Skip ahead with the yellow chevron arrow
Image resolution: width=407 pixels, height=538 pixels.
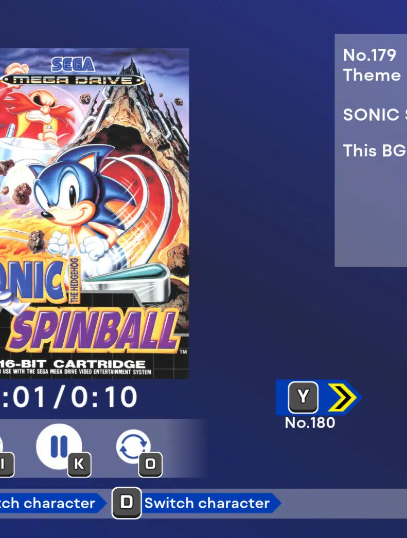(342, 397)
